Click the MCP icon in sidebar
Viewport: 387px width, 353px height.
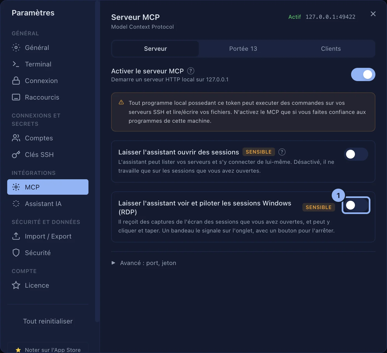click(x=16, y=187)
